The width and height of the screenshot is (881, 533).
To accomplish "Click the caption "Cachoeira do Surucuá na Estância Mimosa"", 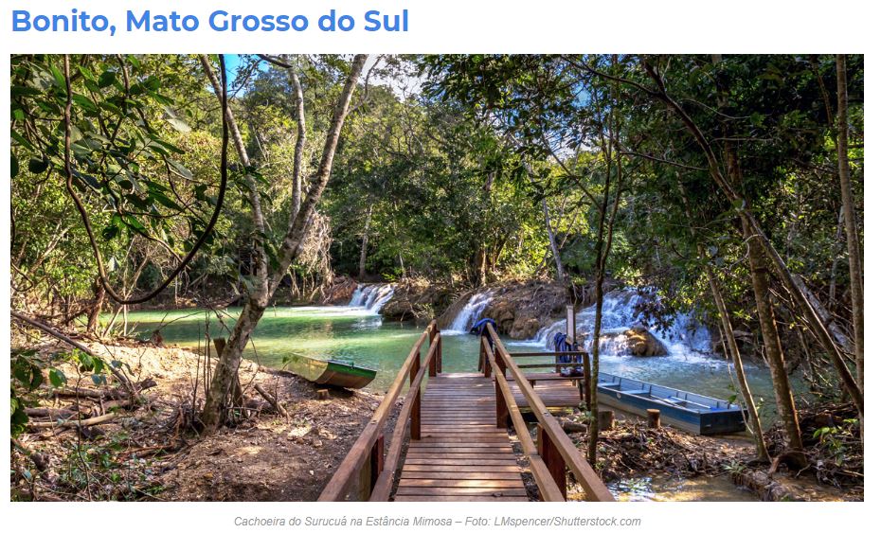I will pos(343,522).
